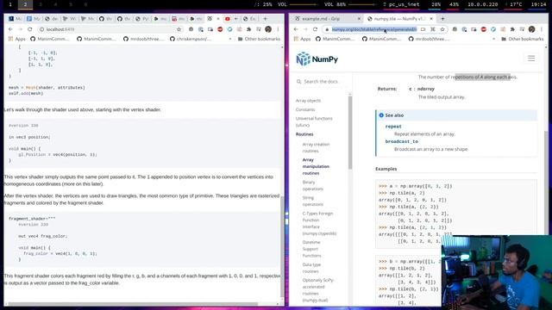Screen dimensions: 552x310
Task: Open Universal functions (ufunc) in the sidebar
Action: (314, 121)
